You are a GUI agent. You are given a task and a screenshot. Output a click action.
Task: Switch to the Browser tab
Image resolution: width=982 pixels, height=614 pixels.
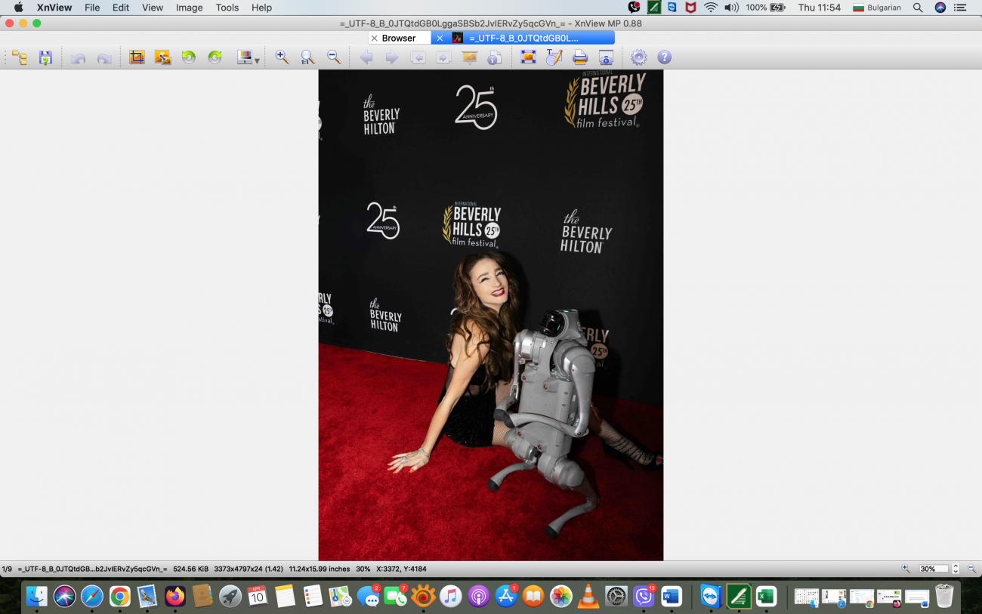coord(399,38)
